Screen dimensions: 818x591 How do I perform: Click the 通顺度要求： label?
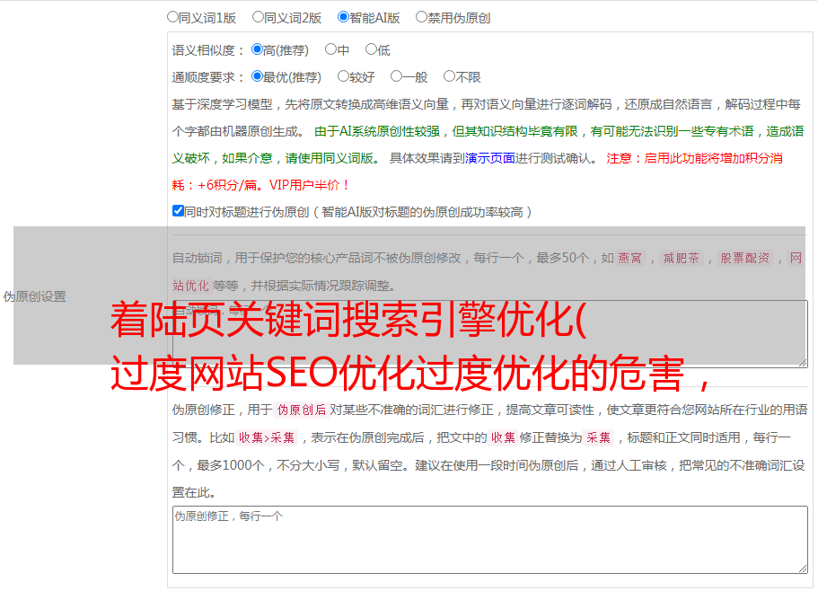pyautogui.click(x=208, y=77)
